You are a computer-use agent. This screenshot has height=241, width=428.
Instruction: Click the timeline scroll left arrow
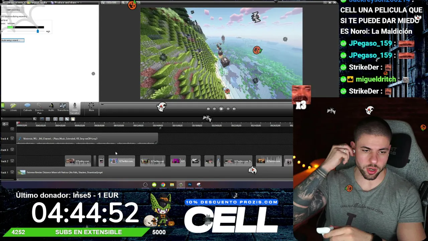(18, 180)
